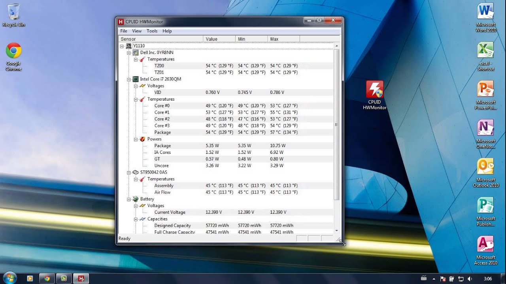
Task: Click the Value column header
Action: (219, 39)
